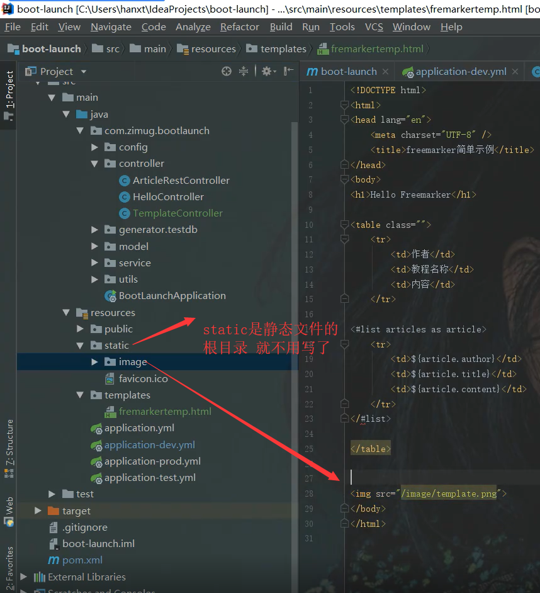Place cursor on img src path text
This screenshot has width=540, height=593.
coord(449,494)
